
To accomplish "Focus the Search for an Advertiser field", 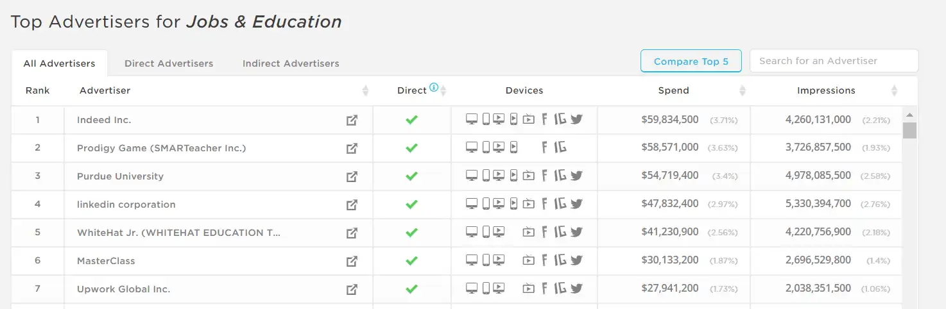I will (834, 61).
